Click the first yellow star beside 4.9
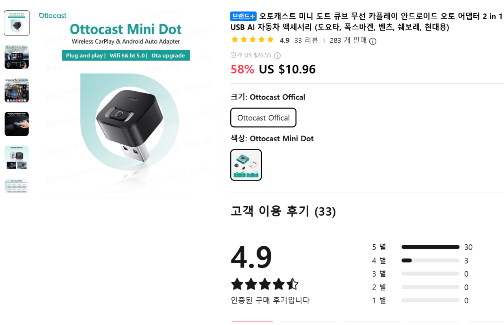This screenshot has width=504, height=325. (235, 39)
